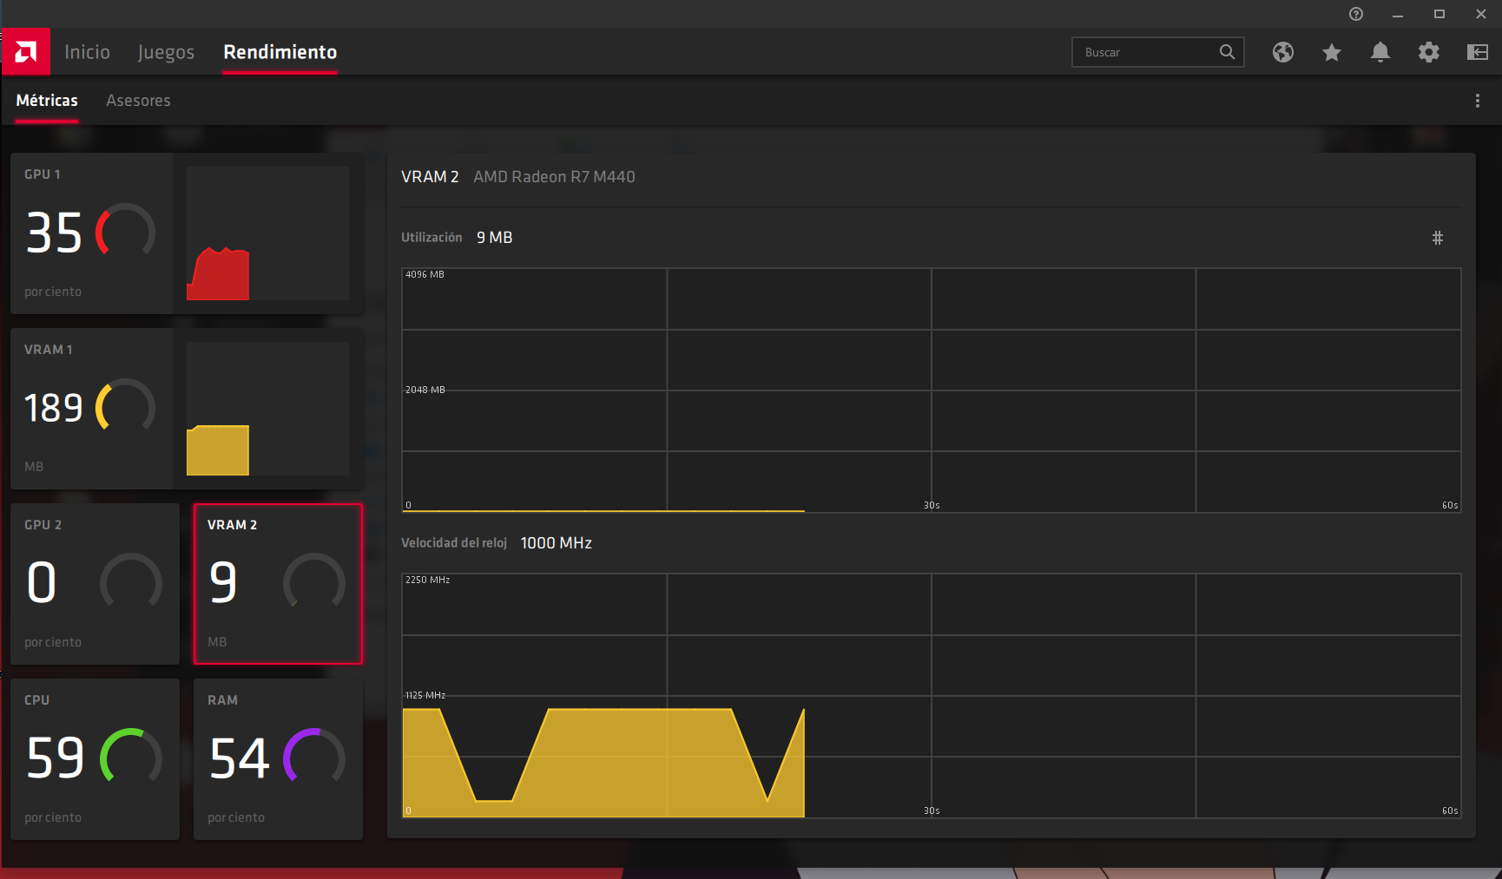Click the search magnifier icon

1227,52
